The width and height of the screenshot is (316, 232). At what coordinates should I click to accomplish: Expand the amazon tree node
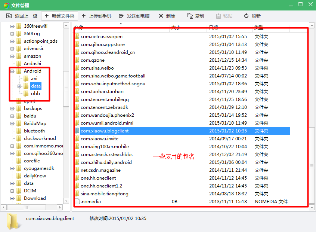pyautogui.click(x=12, y=56)
